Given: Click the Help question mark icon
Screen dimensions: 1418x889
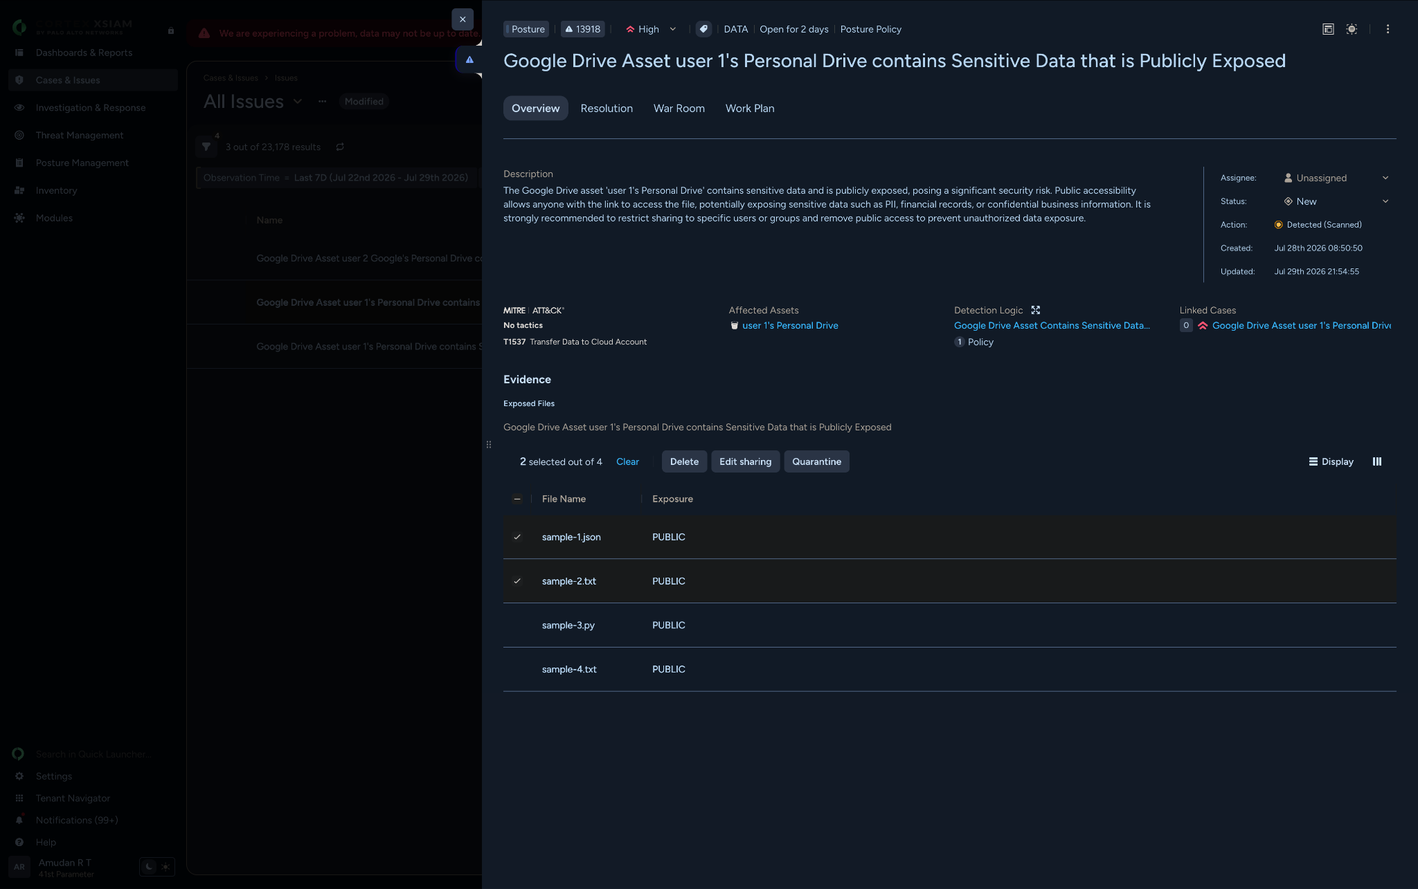Looking at the screenshot, I should pos(19,842).
